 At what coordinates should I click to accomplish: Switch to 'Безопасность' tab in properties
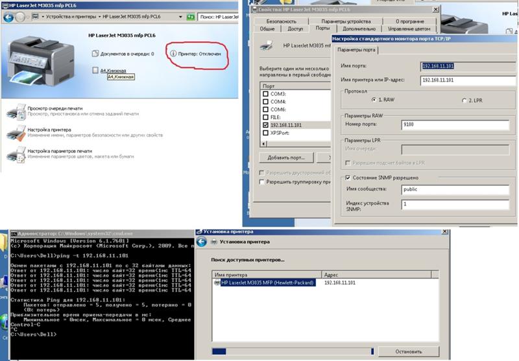point(282,21)
